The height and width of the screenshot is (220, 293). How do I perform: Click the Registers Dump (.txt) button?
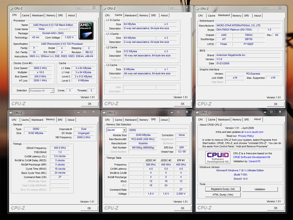(x=223, y=189)
